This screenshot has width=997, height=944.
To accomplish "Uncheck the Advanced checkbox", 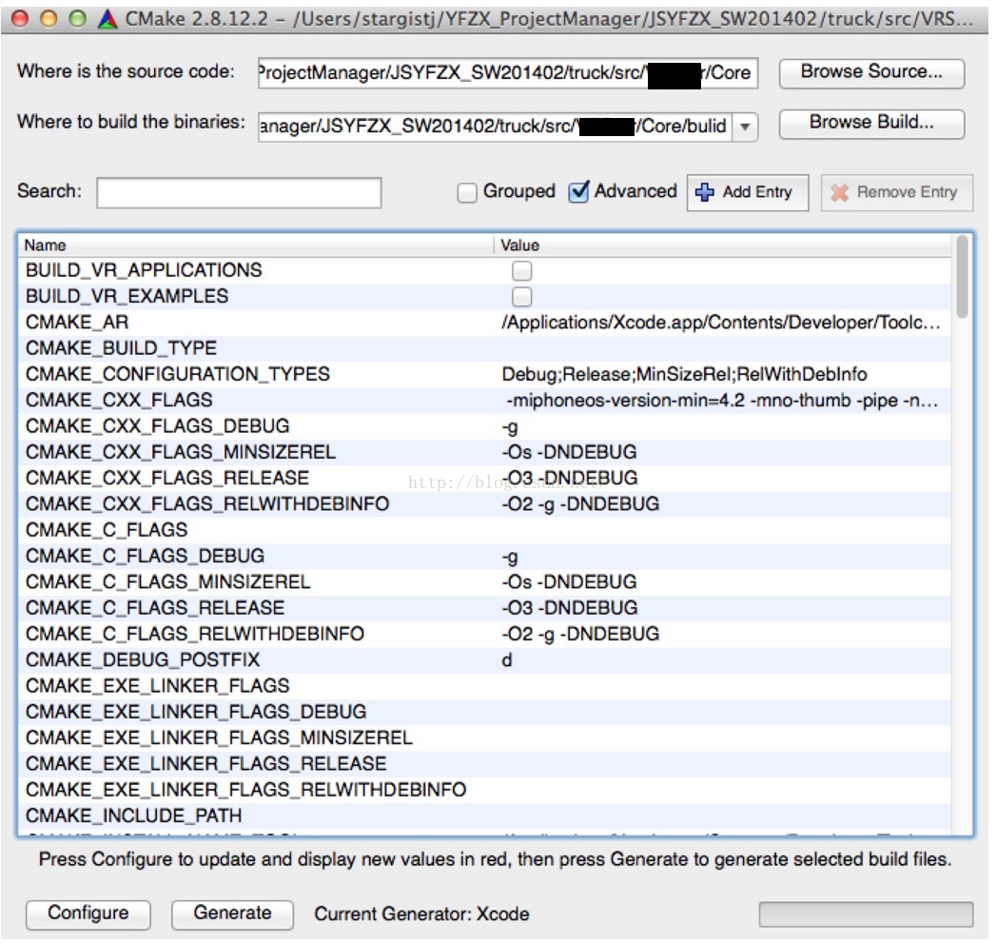I will (x=578, y=191).
